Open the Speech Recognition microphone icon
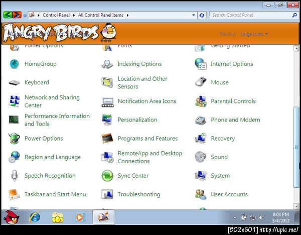Viewport: 301px width, 235px height. 15,175
